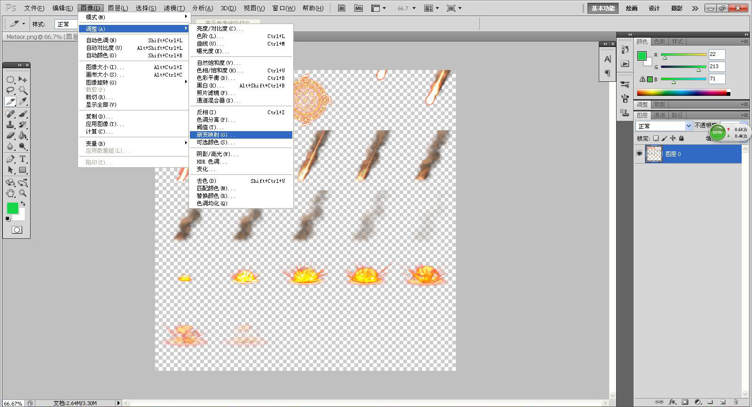
Task: Click the R value field showing 22
Action: (x=717, y=54)
